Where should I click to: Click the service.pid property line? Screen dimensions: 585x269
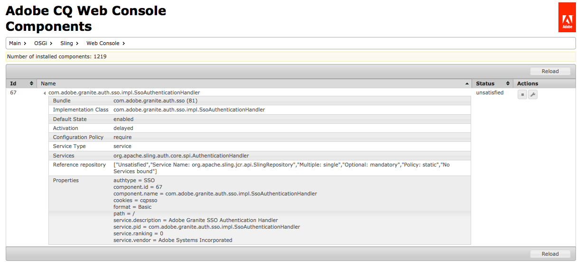coord(207,227)
